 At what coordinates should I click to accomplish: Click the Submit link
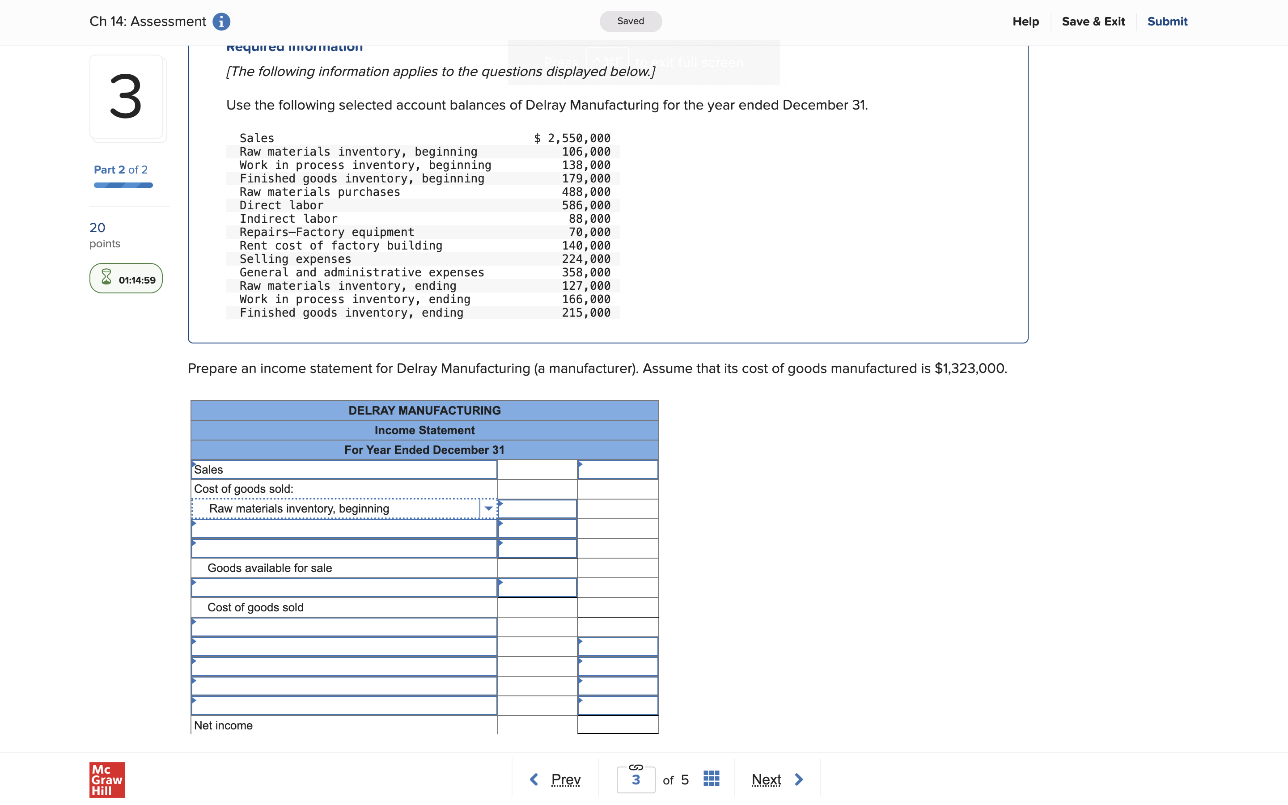pyautogui.click(x=1168, y=21)
